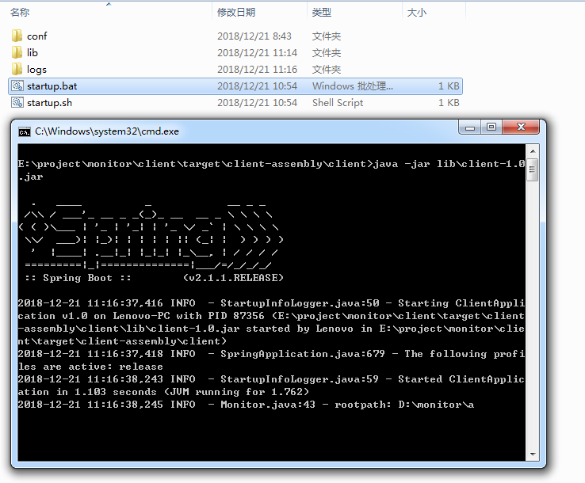
Task: Click the '(v2.1.1.RELEASE)' version text
Action: tap(233, 278)
